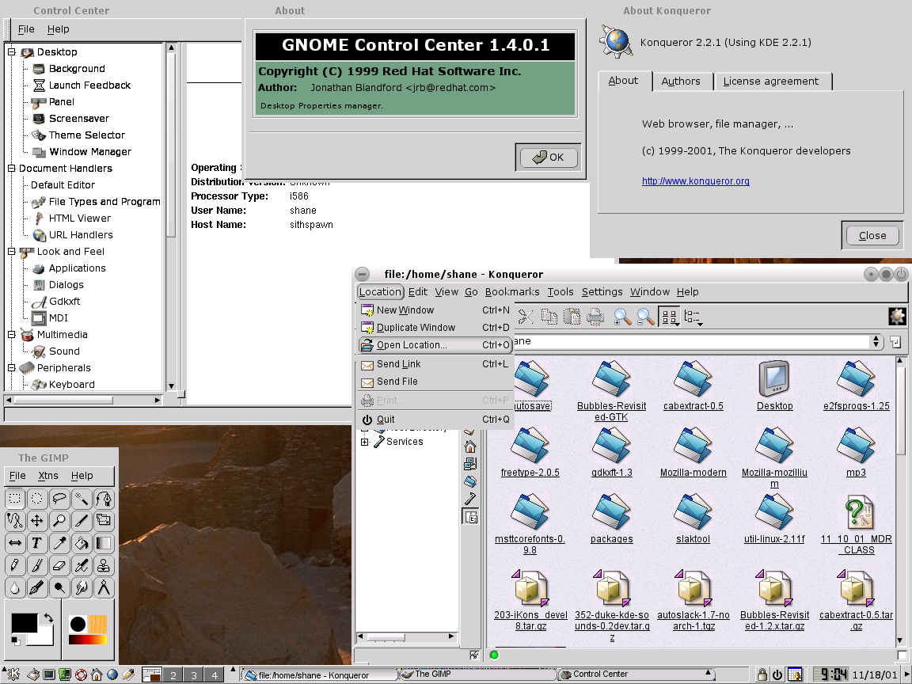Screen dimensions: 912x684
Task: Swap GIMP foreground and background colors
Action: click(49, 618)
